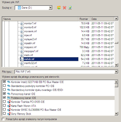Select the monitor8.inf file name
121x122 pixels.
30,27
